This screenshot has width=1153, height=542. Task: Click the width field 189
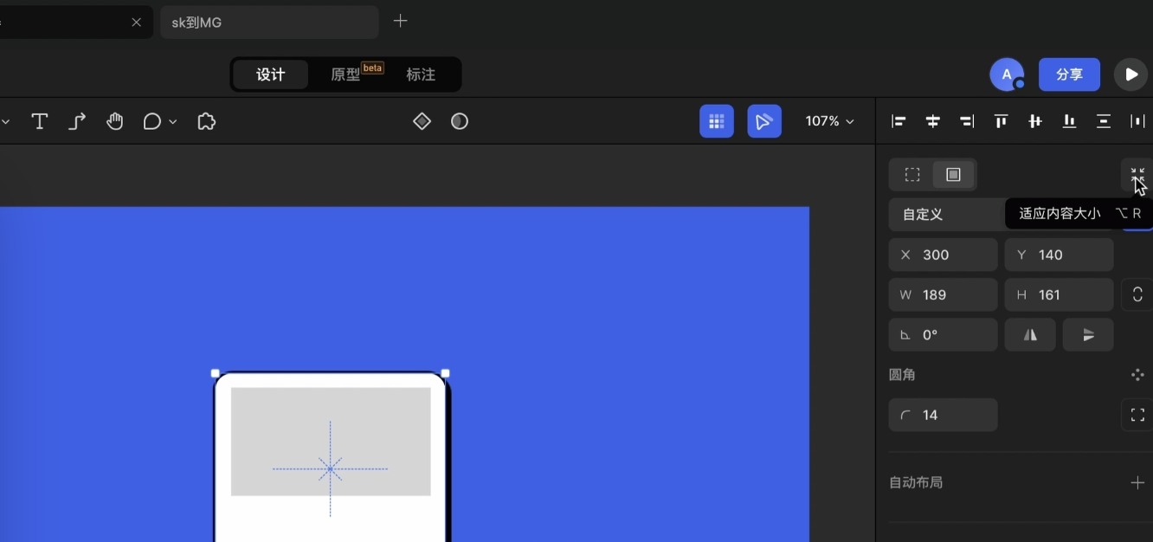pyautogui.click(x=944, y=294)
